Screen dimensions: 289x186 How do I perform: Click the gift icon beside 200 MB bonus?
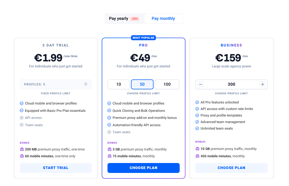(22, 149)
